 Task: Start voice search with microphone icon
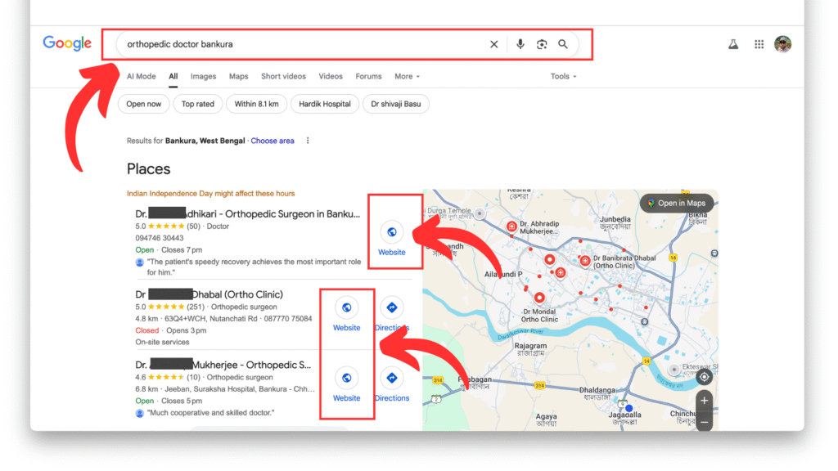520,44
